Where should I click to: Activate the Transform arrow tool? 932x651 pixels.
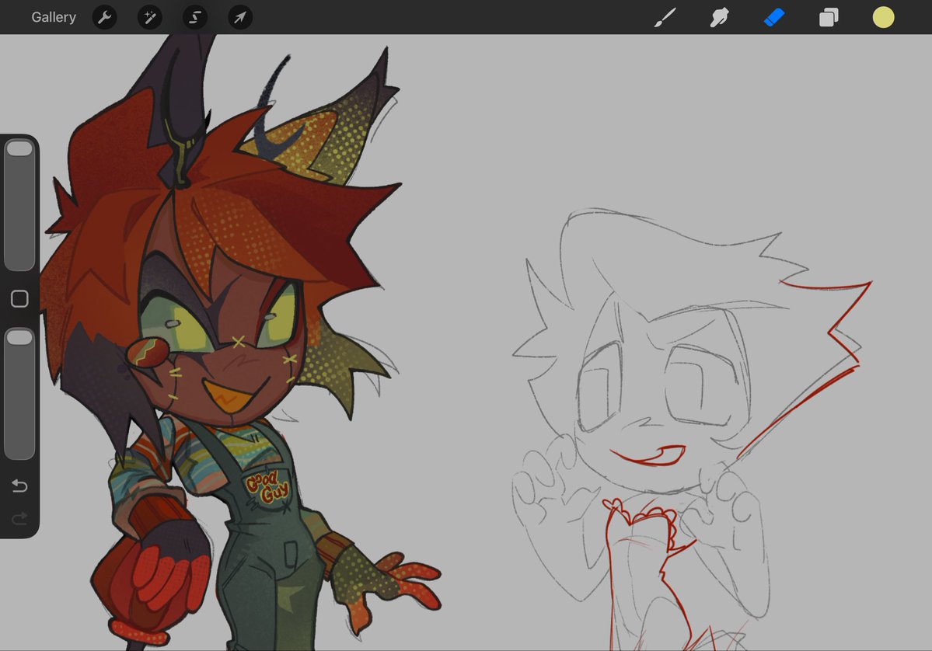240,17
